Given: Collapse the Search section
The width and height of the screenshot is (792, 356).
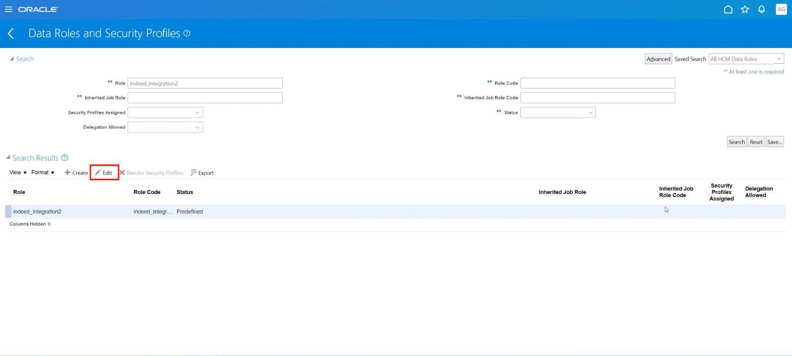Looking at the screenshot, I should coord(12,59).
